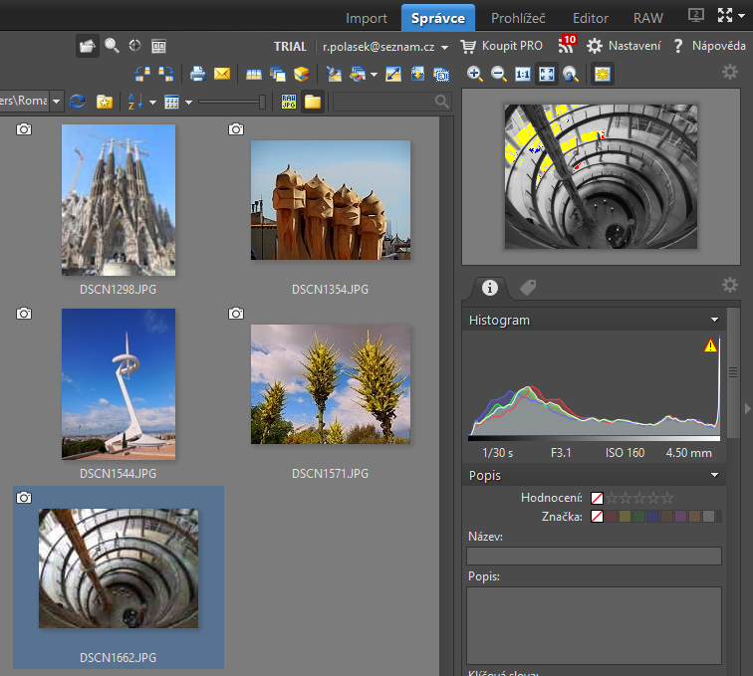
Task: Clear the Hodnocení star rating
Action: 597,498
